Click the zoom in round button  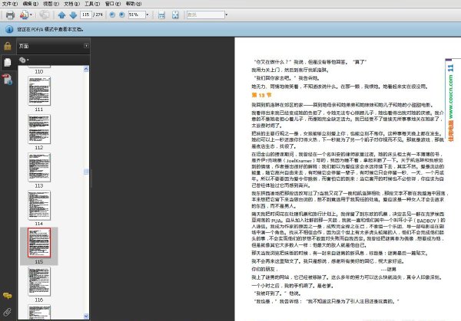(x=121, y=15)
